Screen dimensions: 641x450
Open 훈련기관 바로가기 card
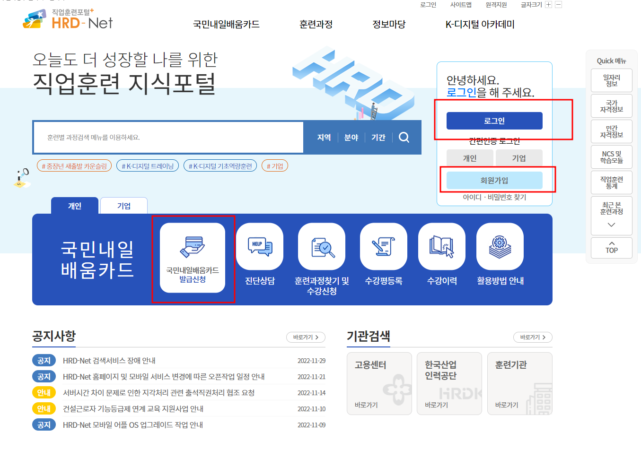pyautogui.click(x=520, y=383)
